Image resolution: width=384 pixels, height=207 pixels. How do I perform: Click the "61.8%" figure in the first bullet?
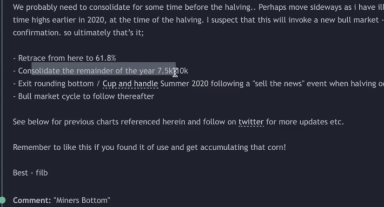(x=106, y=58)
